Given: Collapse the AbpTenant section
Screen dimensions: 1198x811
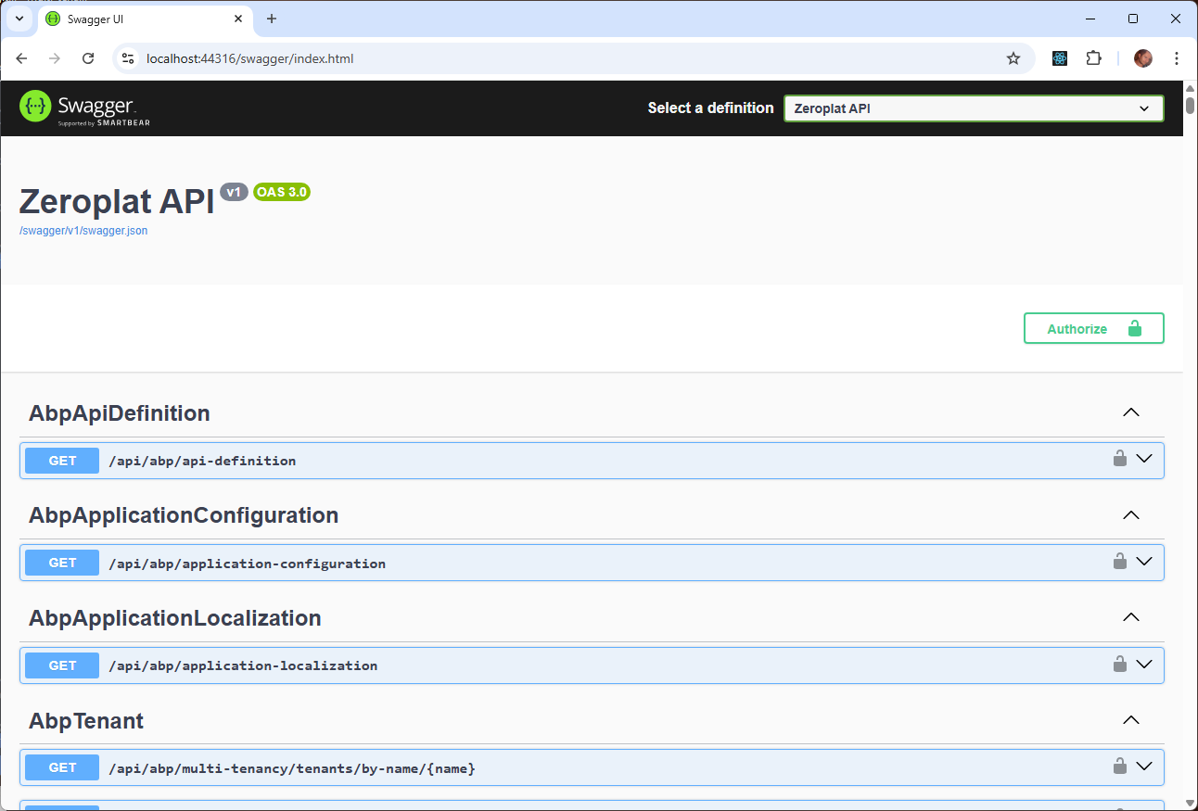Looking at the screenshot, I should pyautogui.click(x=1130, y=720).
